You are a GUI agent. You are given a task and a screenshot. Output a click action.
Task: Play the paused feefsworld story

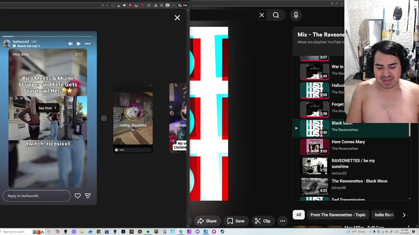tap(79, 43)
